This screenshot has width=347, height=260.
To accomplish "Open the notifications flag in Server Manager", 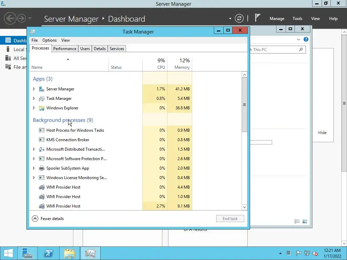I will pyautogui.click(x=258, y=18).
